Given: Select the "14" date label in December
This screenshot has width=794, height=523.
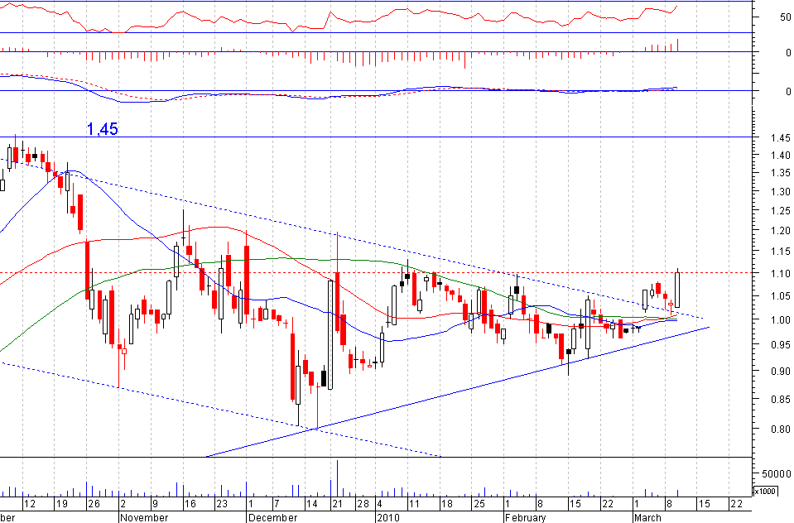Looking at the screenshot, I should pos(311,504).
